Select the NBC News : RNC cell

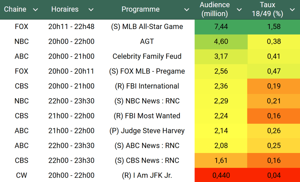coord(147,101)
